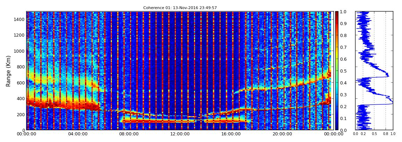
Task: Click the 0.3 colorbar tick label
Action: click(343, 95)
